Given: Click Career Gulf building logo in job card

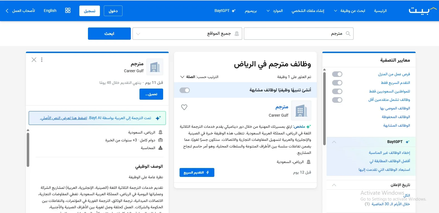Looking at the screenshot, I should [301, 111].
